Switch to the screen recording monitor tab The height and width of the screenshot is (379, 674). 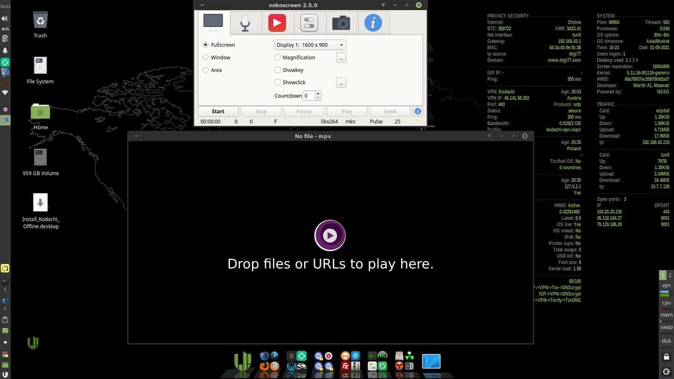[213, 23]
